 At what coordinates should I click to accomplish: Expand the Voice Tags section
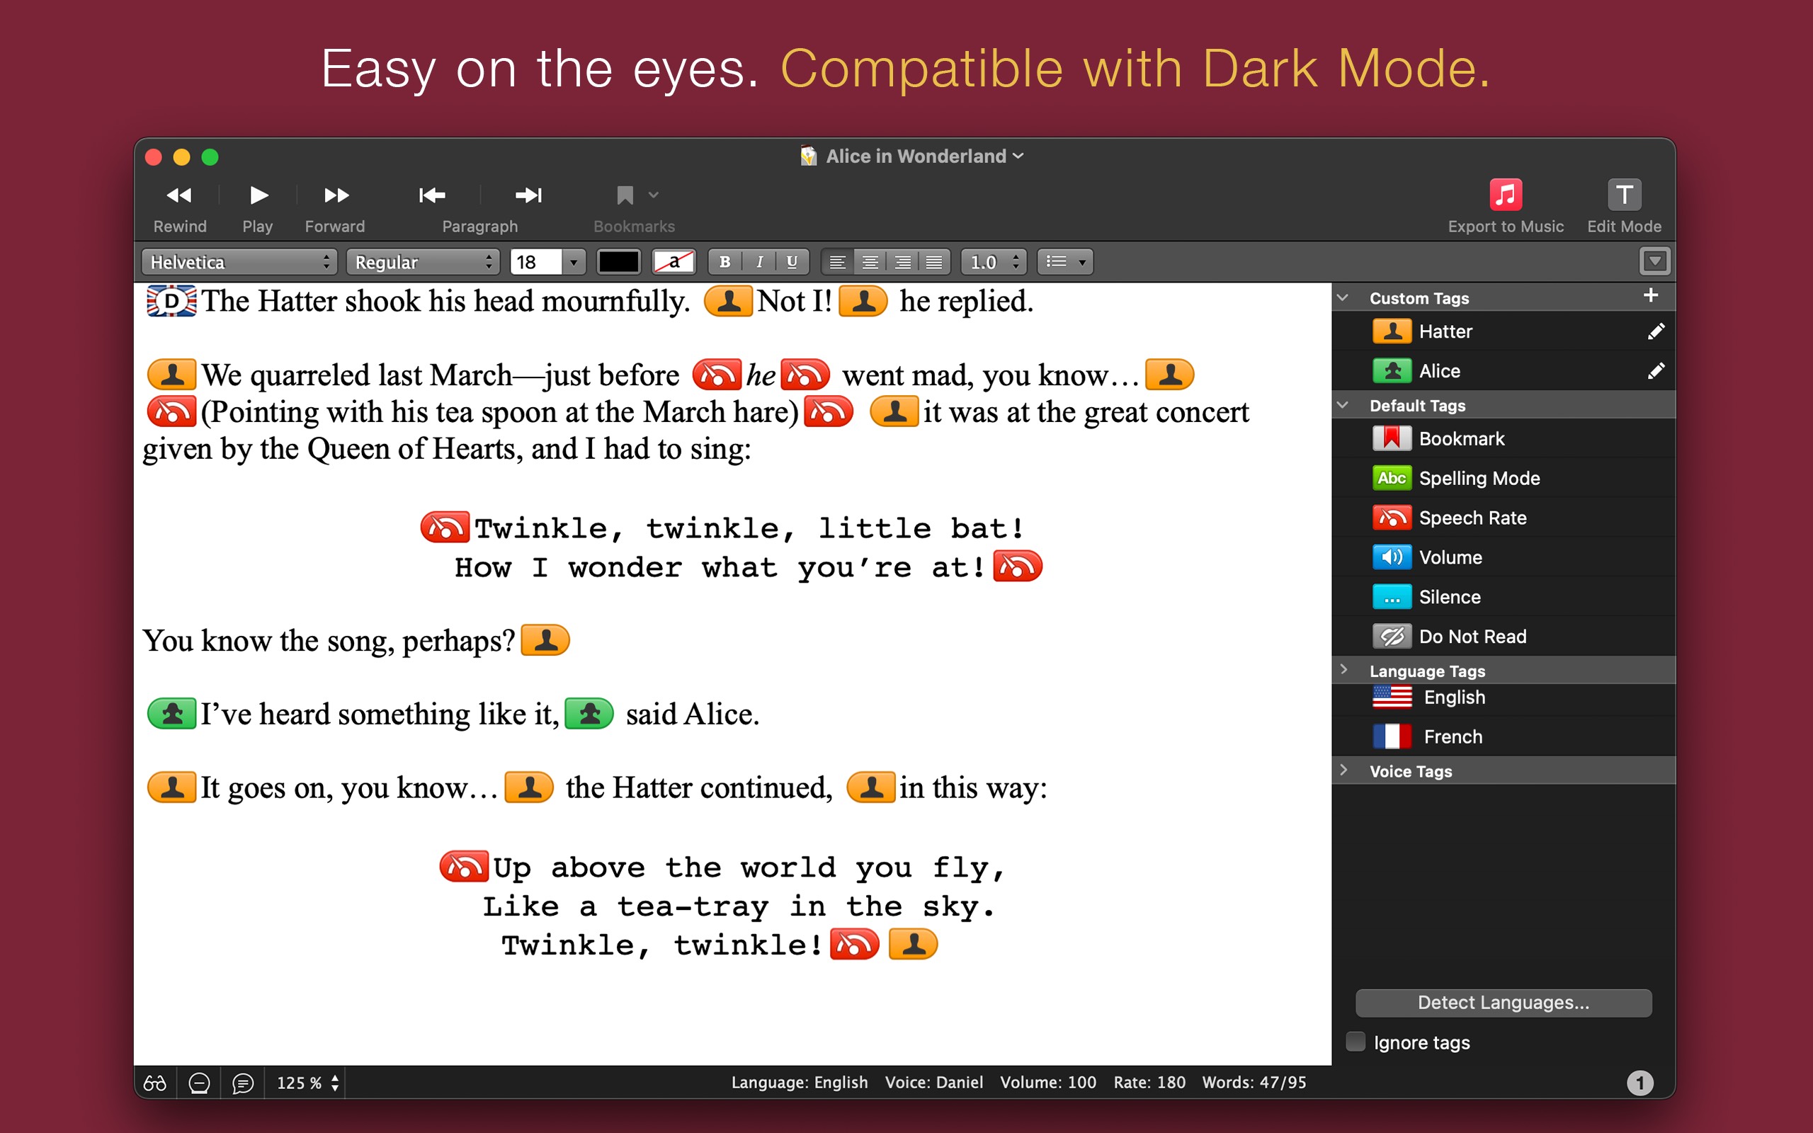[1344, 770]
